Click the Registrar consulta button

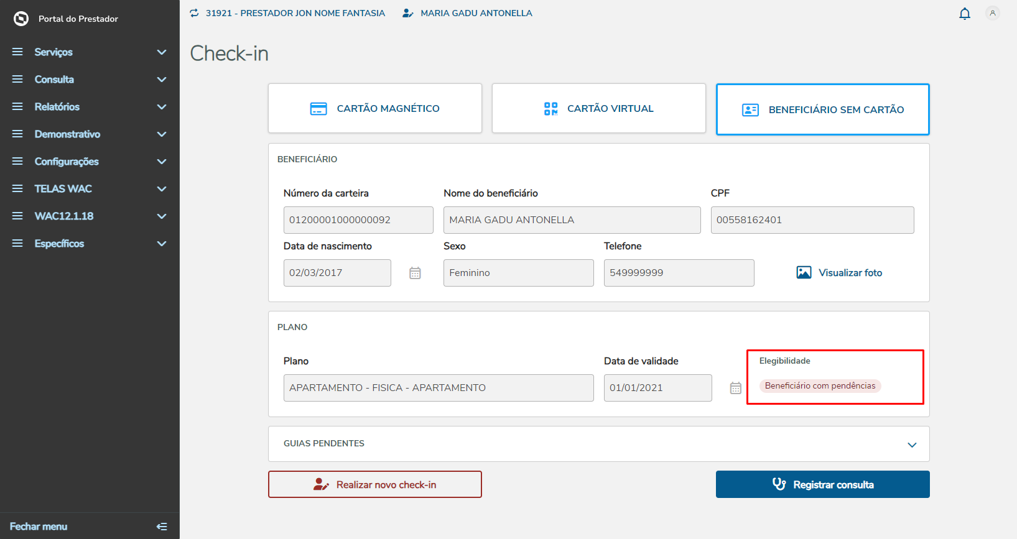822,484
